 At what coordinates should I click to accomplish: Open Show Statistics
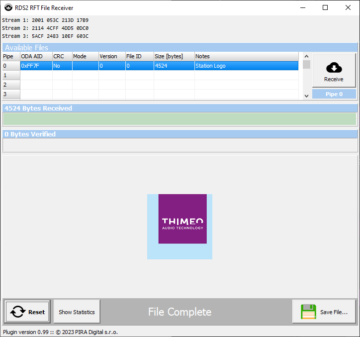point(77,312)
